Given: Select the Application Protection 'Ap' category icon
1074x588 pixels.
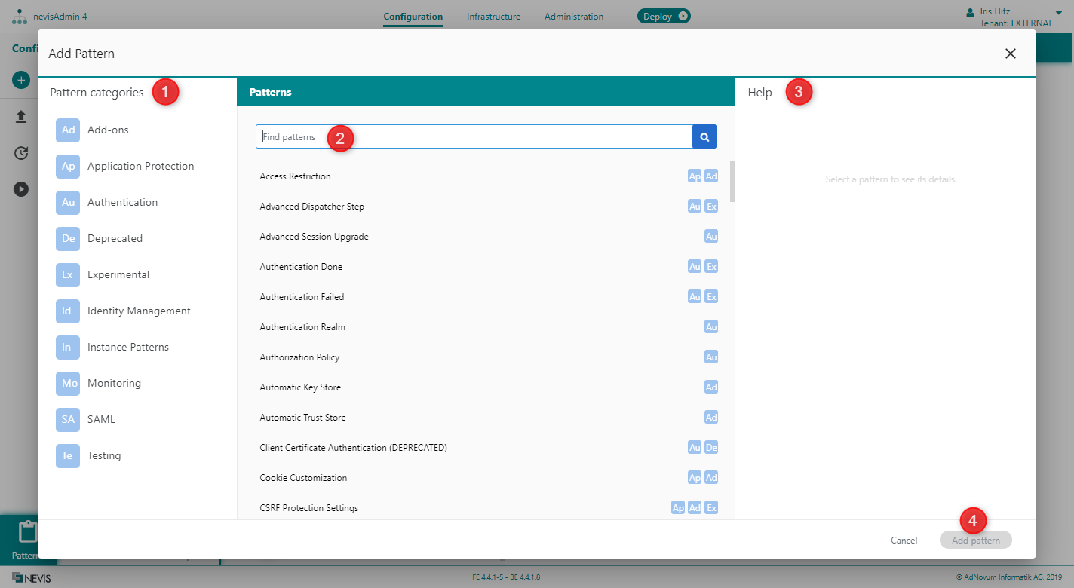Looking at the screenshot, I should pyautogui.click(x=68, y=166).
